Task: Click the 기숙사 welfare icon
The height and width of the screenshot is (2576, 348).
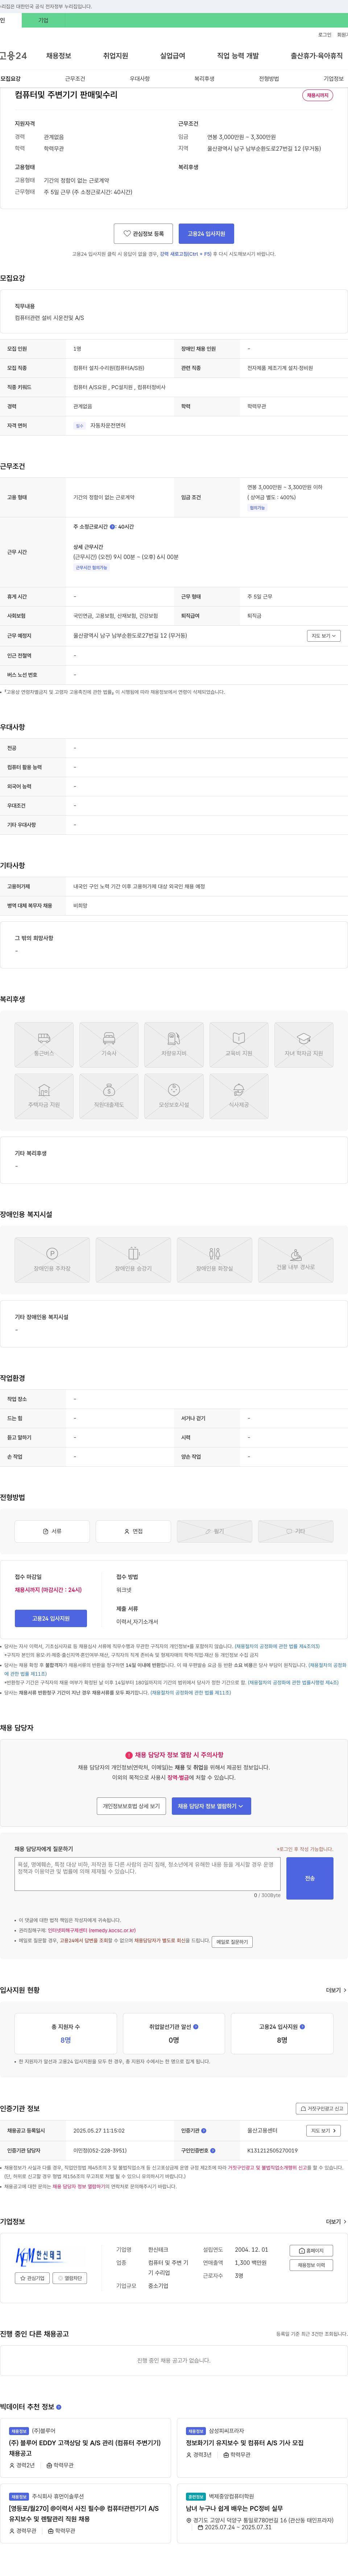Action: [109, 1044]
